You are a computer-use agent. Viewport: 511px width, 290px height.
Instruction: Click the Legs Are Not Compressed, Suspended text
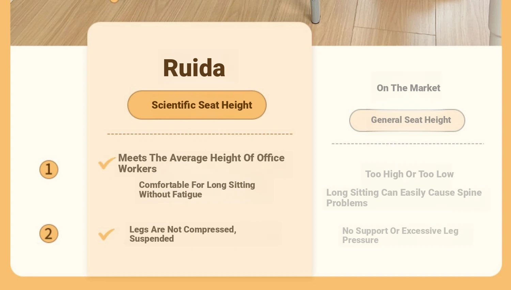click(x=183, y=234)
